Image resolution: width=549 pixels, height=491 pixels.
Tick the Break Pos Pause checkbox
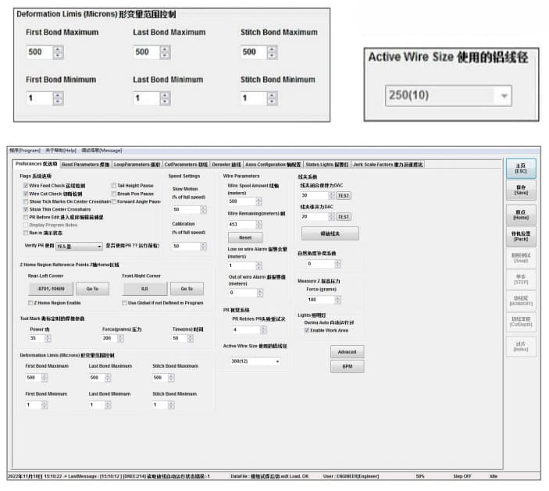click(x=114, y=194)
